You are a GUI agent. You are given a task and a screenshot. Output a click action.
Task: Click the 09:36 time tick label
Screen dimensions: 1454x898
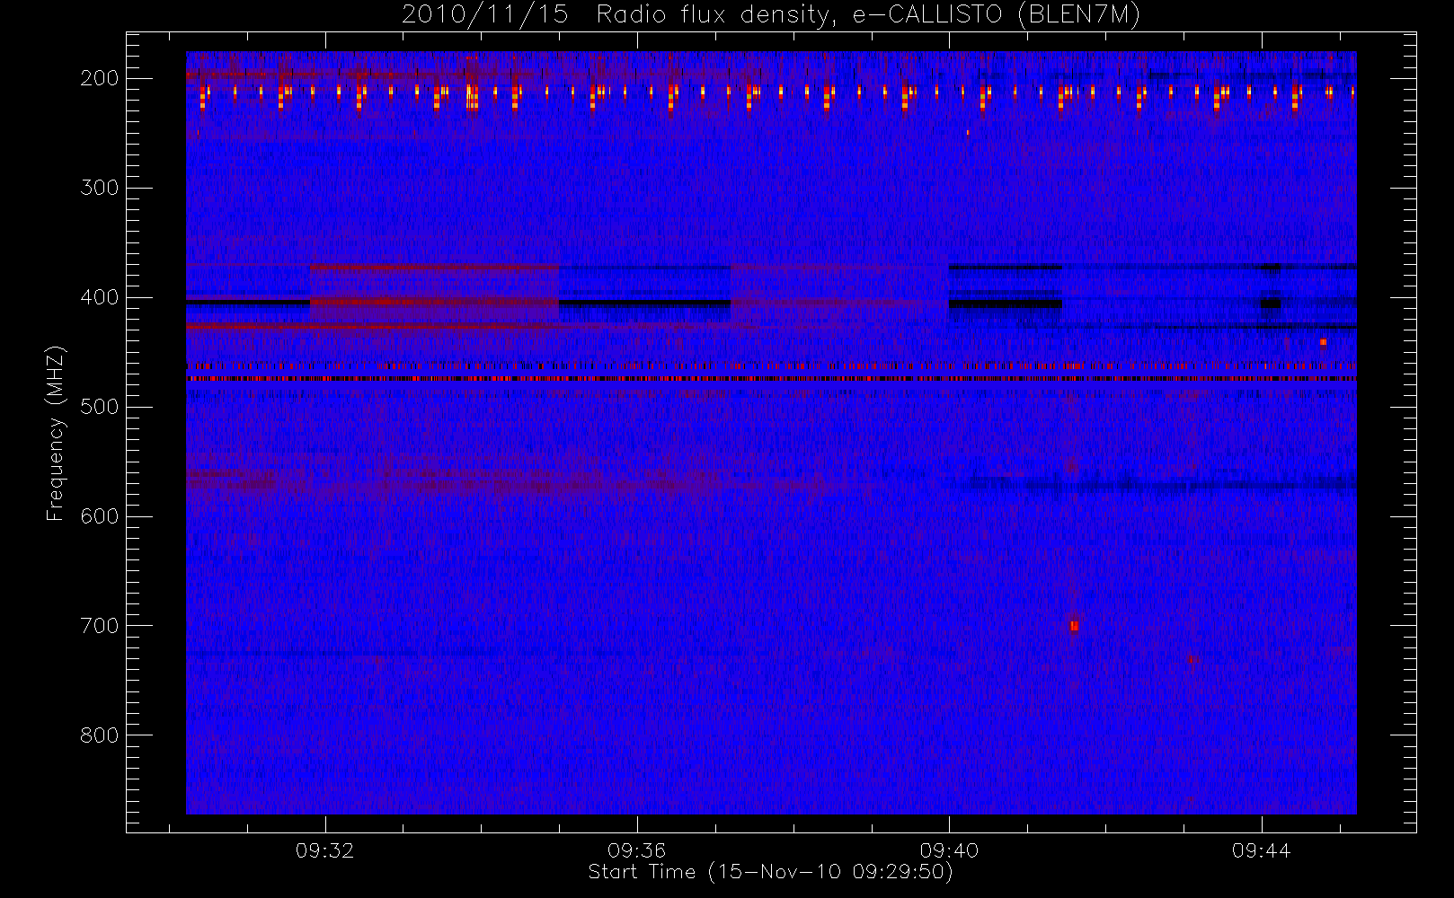637,850
